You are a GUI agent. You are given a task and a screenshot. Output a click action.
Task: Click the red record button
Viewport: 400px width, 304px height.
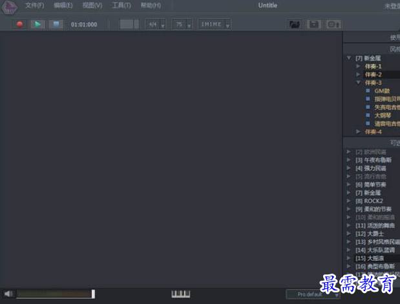tap(19, 25)
